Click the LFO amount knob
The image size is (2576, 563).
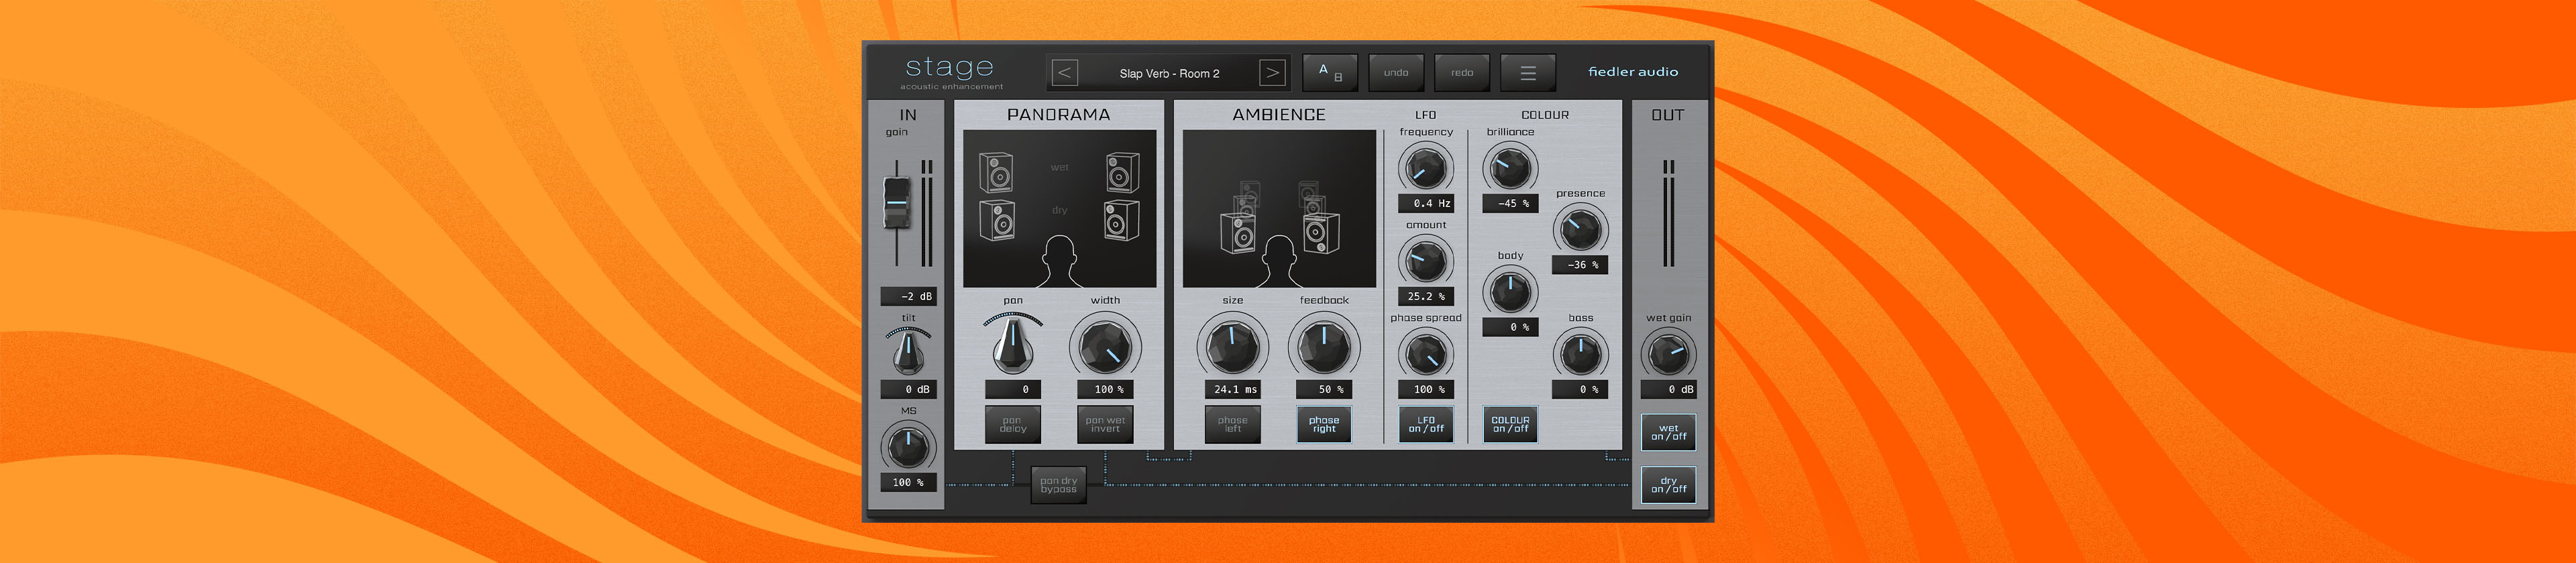1426,261
